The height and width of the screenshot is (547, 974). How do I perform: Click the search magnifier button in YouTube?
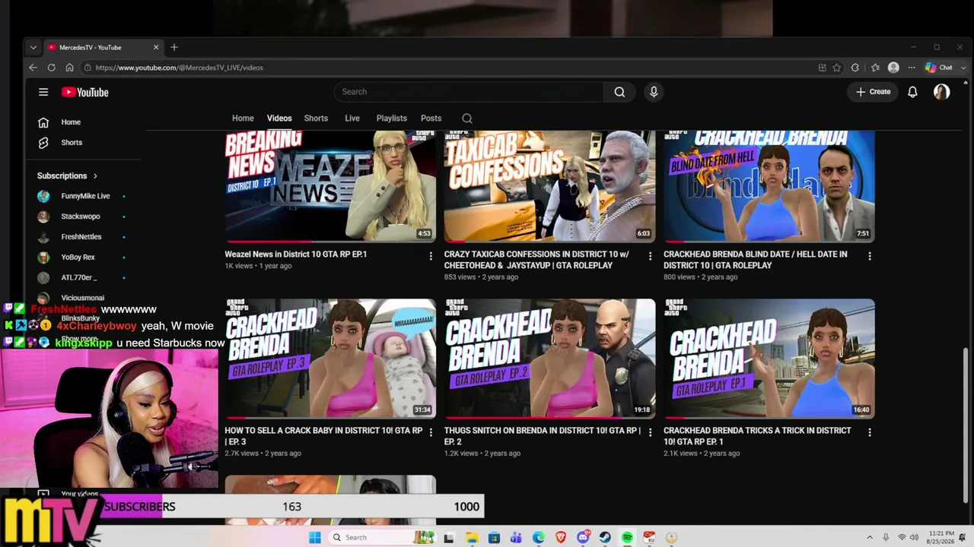point(619,92)
